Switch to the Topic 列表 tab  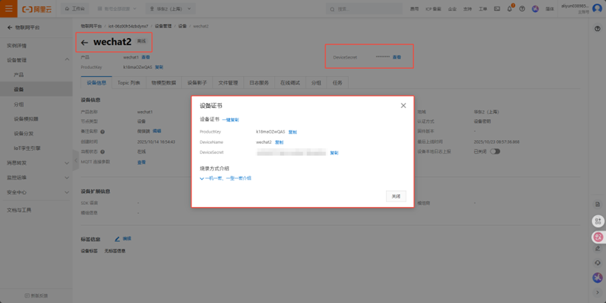point(128,83)
